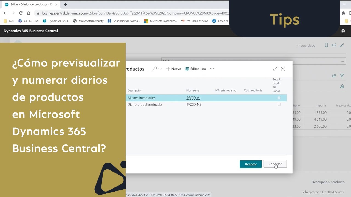The width and height of the screenshot is (351, 197).
Task: Open the Validador de forma... bookmark
Action: coord(124,21)
